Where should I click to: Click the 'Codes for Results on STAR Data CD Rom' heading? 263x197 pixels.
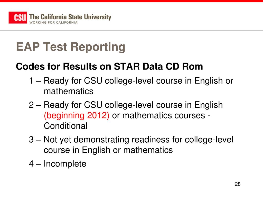click(109, 66)
